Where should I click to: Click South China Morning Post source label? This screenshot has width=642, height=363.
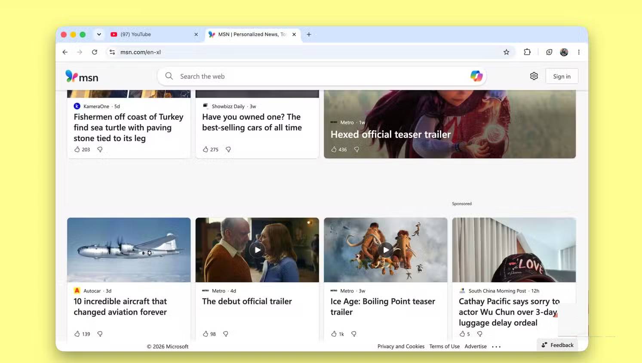pyautogui.click(x=497, y=291)
